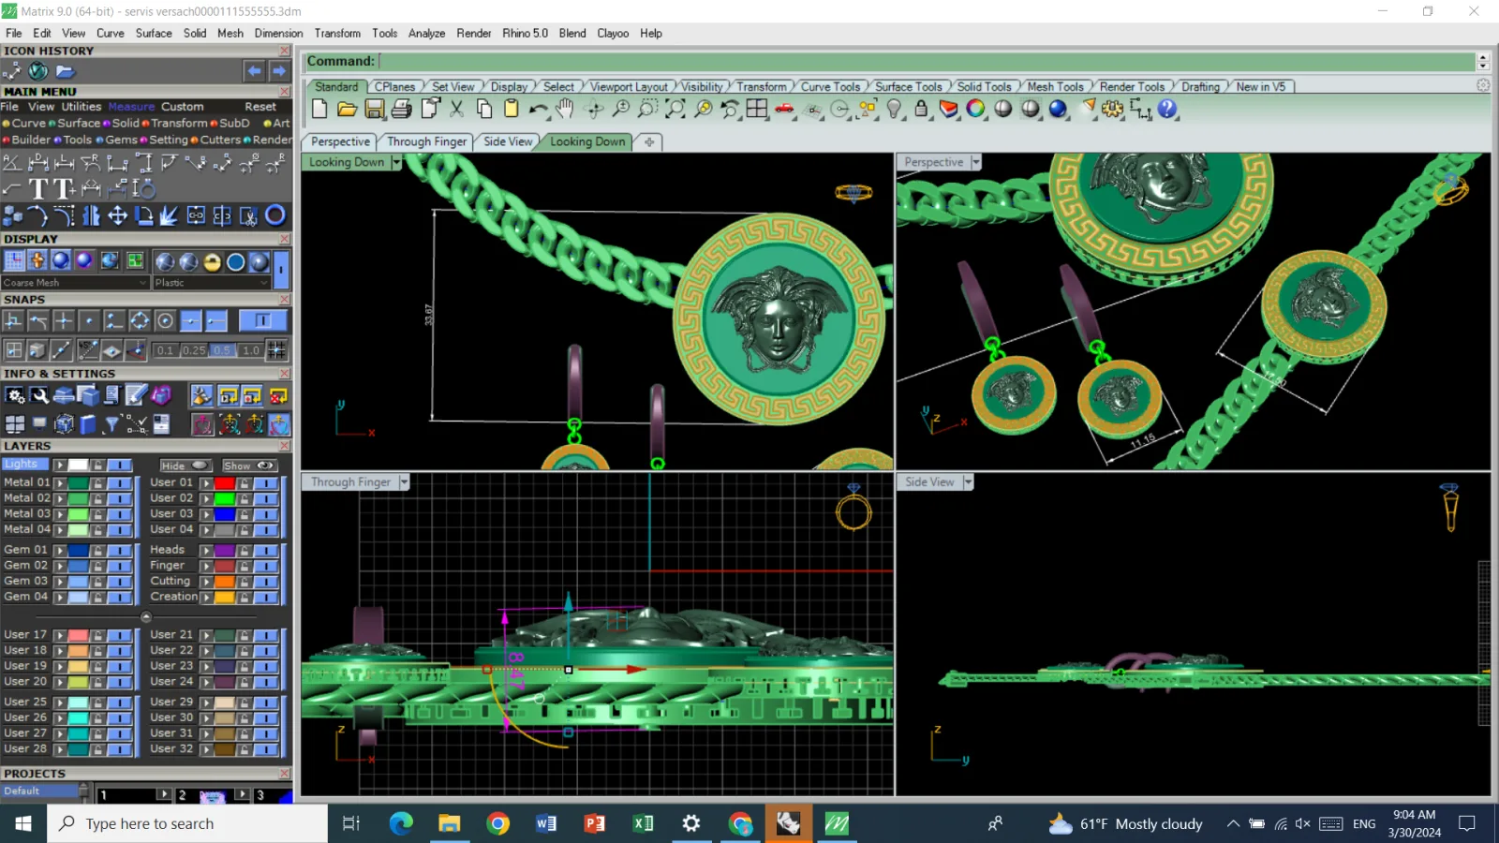Click the red car Set View icon
Image resolution: width=1499 pixels, height=843 pixels.
tap(784, 109)
